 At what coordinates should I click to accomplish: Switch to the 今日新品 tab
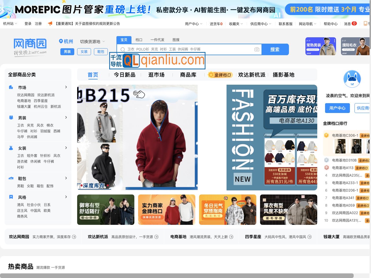click(x=125, y=75)
